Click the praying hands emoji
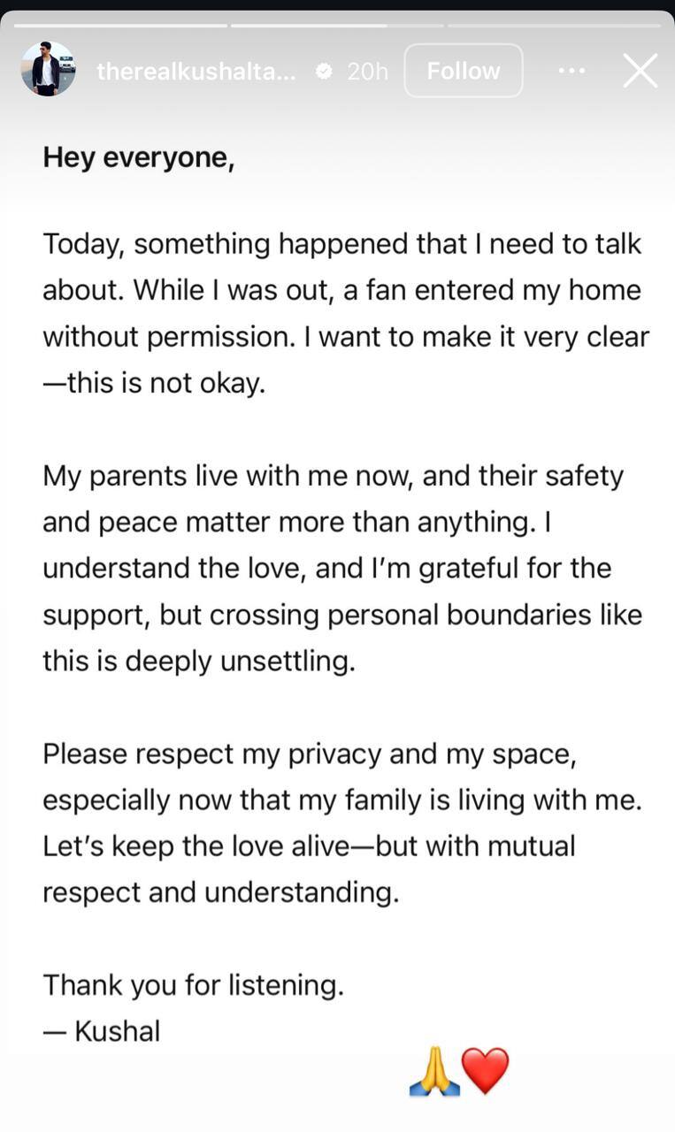The height and width of the screenshot is (1132, 675). [434, 1072]
